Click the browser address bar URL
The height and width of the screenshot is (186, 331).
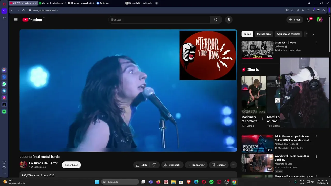(x=46, y=10)
